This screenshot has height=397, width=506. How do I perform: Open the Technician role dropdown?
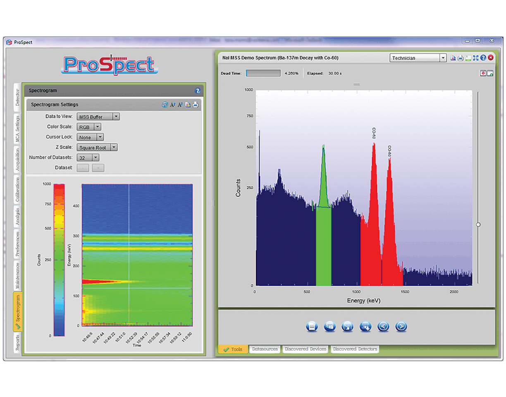click(443, 58)
